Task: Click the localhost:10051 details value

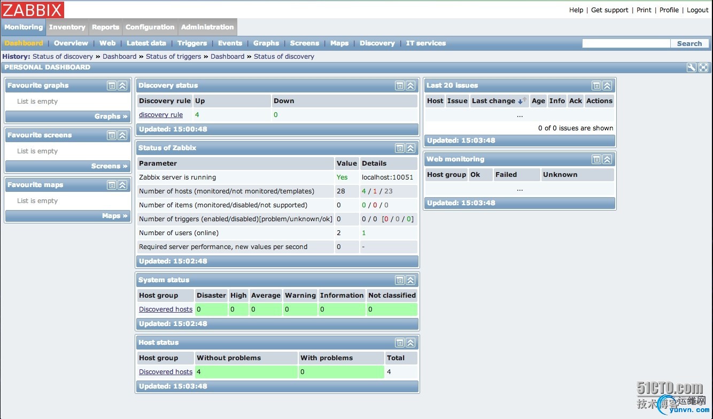Action: click(x=387, y=177)
